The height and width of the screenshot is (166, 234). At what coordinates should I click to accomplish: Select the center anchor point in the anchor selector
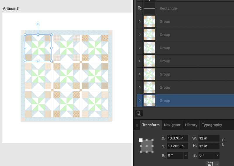(x=146, y=146)
